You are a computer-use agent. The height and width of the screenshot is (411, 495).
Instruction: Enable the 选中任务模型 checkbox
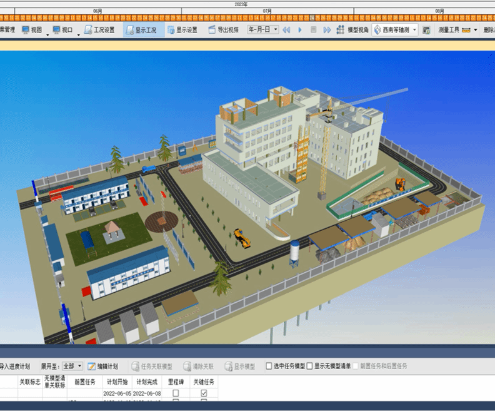click(x=269, y=366)
